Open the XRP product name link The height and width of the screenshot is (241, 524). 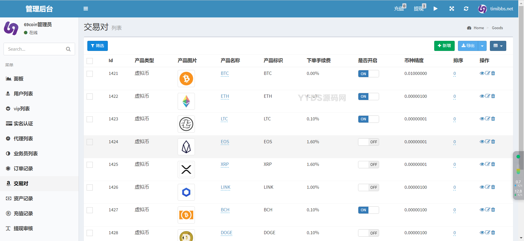225,164
